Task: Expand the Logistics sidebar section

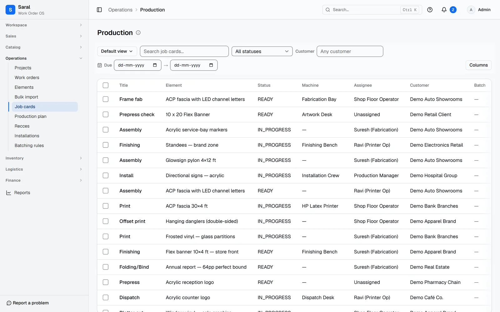Action: click(x=44, y=169)
